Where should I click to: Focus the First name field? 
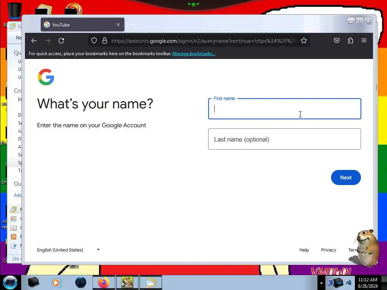[x=285, y=109]
